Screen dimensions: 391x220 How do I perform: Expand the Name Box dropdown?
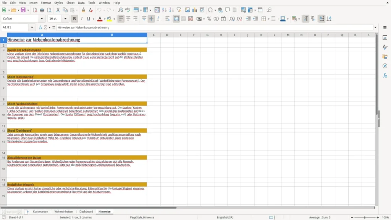pos(32,27)
